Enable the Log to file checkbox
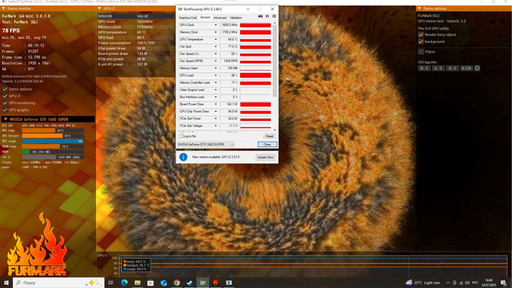 (181, 136)
